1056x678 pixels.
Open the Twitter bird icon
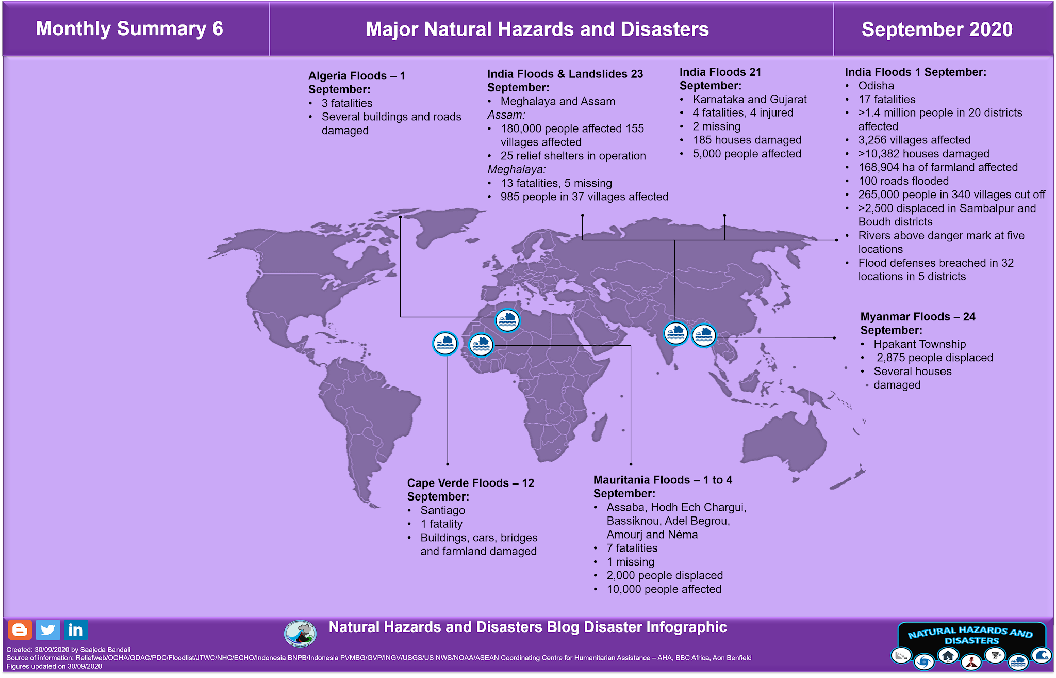click(x=48, y=630)
